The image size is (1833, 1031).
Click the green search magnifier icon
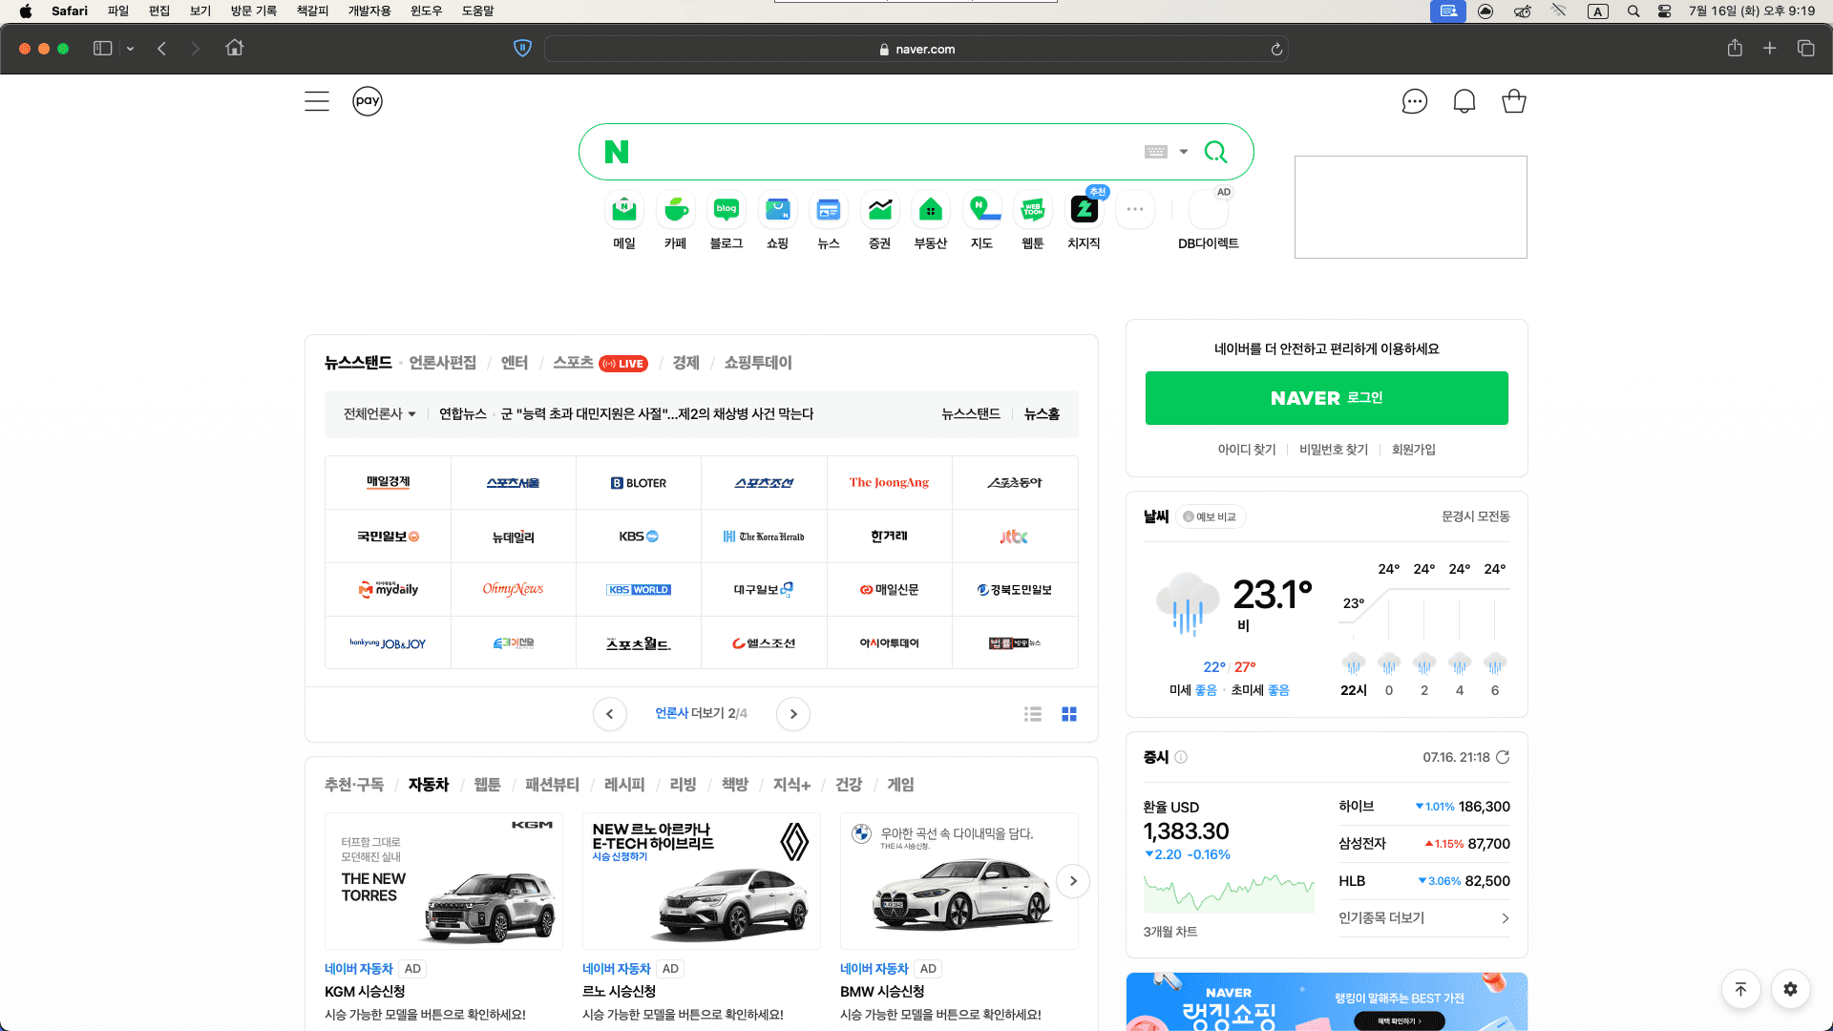[x=1215, y=152]
